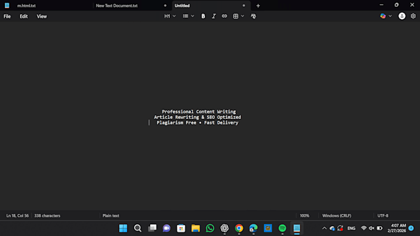Click the 100% zoom level in status bar

(304, 216)
